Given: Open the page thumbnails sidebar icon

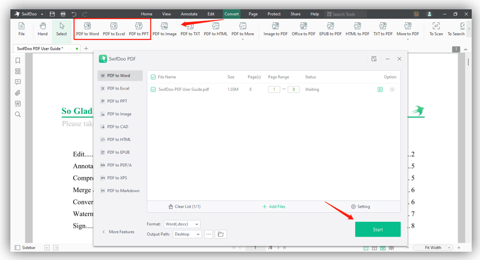Looking at the screenshot, I should coord(18,71).
